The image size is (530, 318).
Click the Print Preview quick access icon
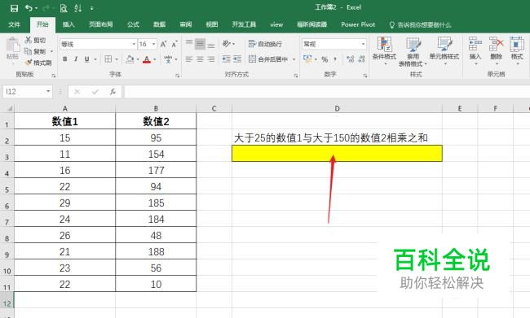[64, 8]
